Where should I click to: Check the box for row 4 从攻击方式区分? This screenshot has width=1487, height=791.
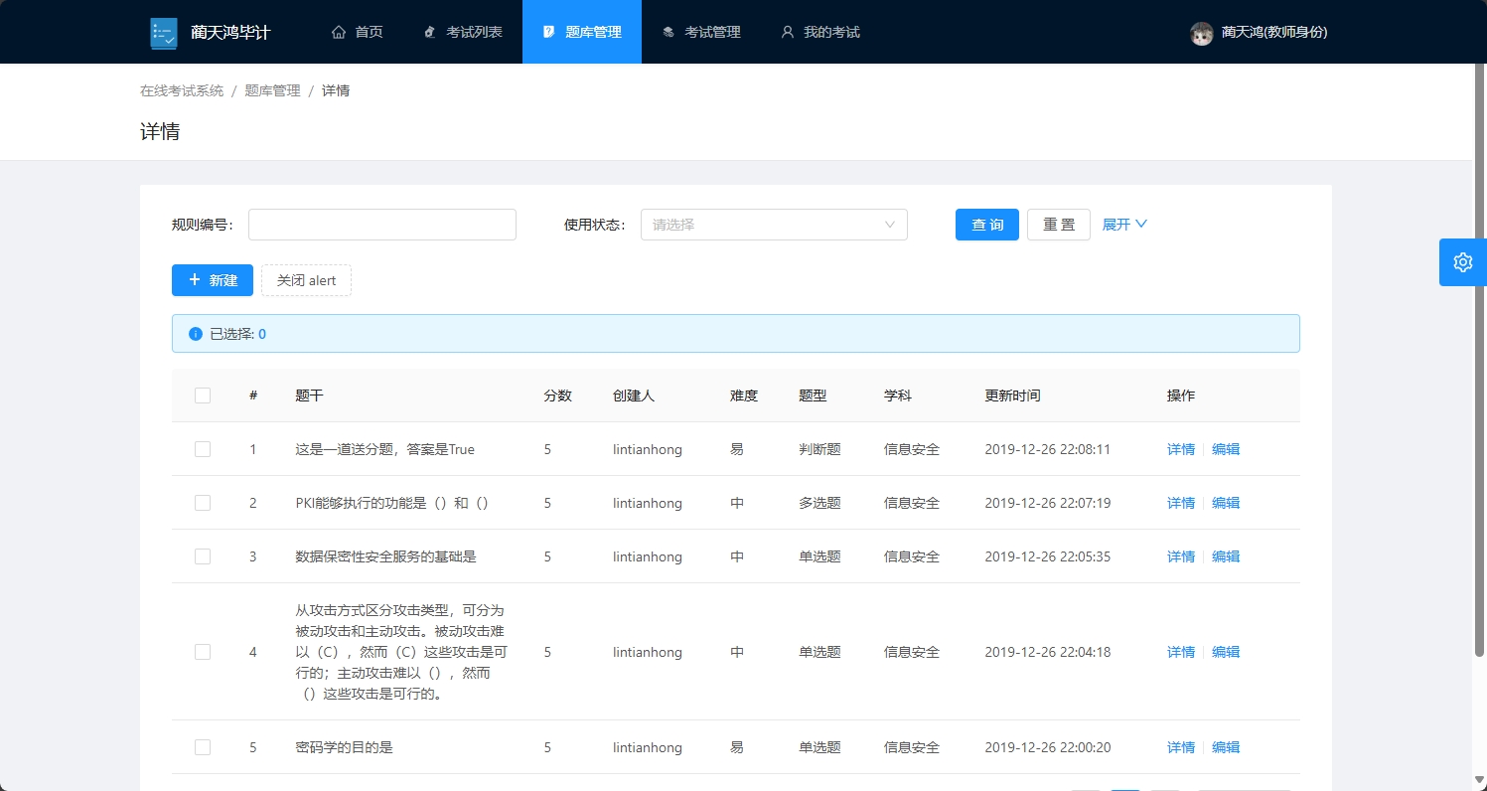[203, 652]
